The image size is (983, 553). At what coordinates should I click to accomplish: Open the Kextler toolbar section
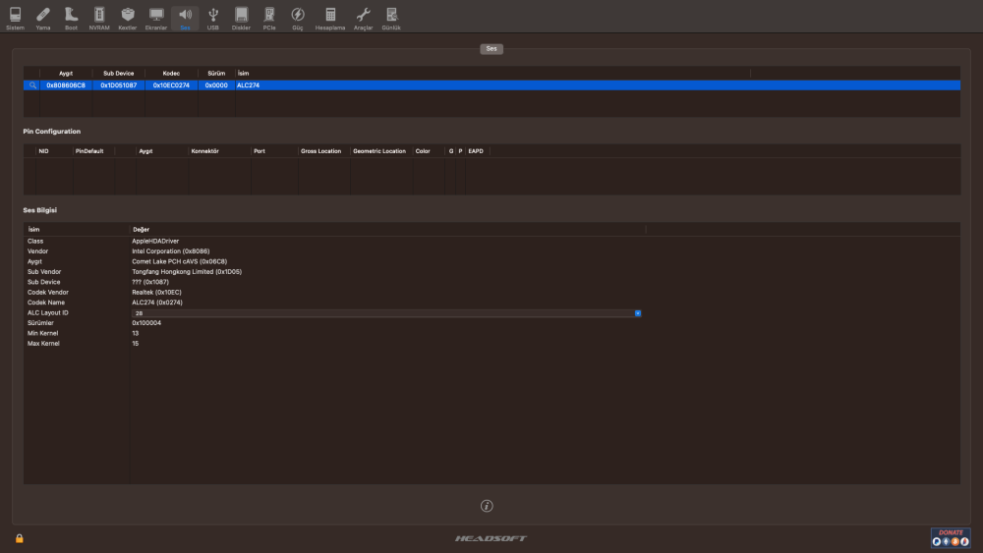click(x=127, y=18)
